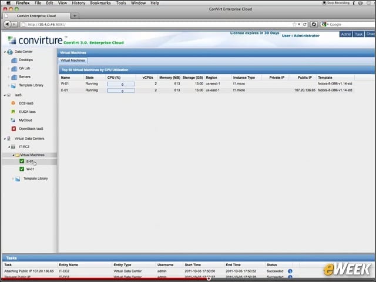376x282 pixels.
Task: Click the Data Center globe icon
Action: click(x=10, y=52)
